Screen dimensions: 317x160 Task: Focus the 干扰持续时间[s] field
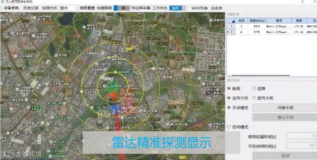click(x=301, y=146)
